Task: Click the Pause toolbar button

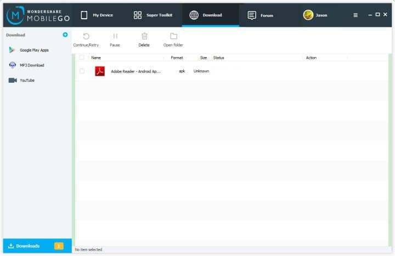Action: point(115,40)
